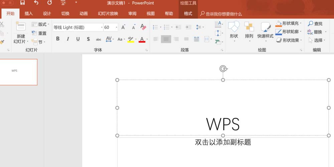The width and height of the screenshot is (334, 167).
Task: Open the 幻灯片放映 ribbon tab
Action: (108, 14)
